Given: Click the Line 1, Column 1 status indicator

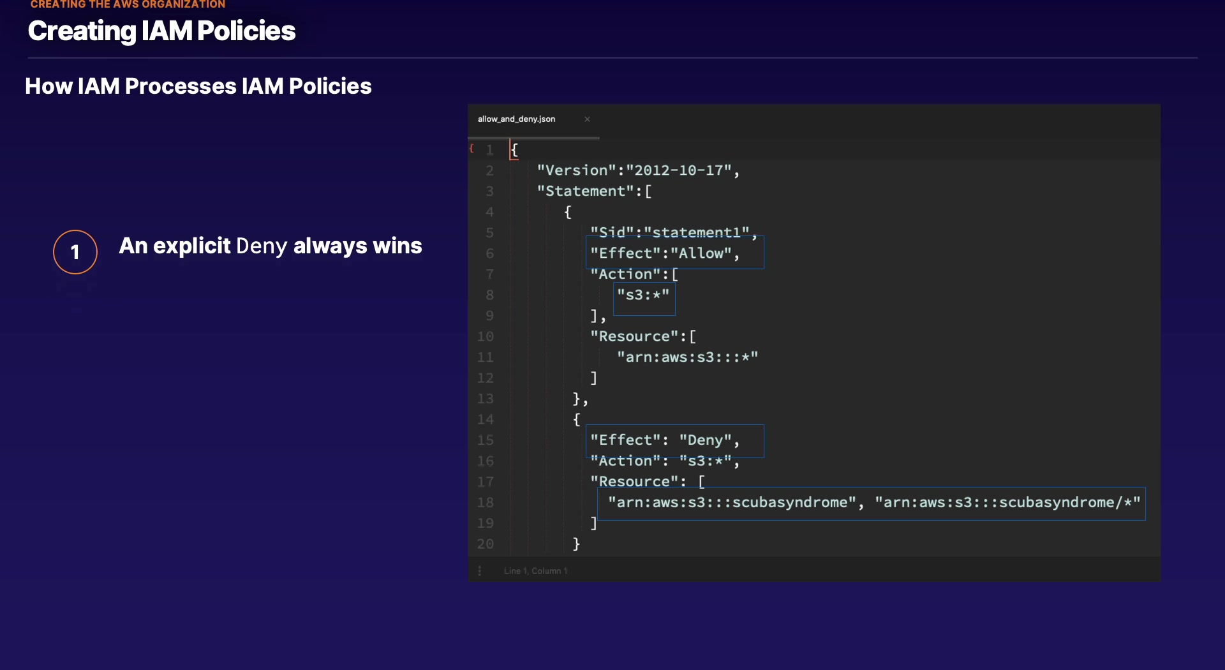Looking at the screenshot, I should pyautogui.click(x=535, y=571).
